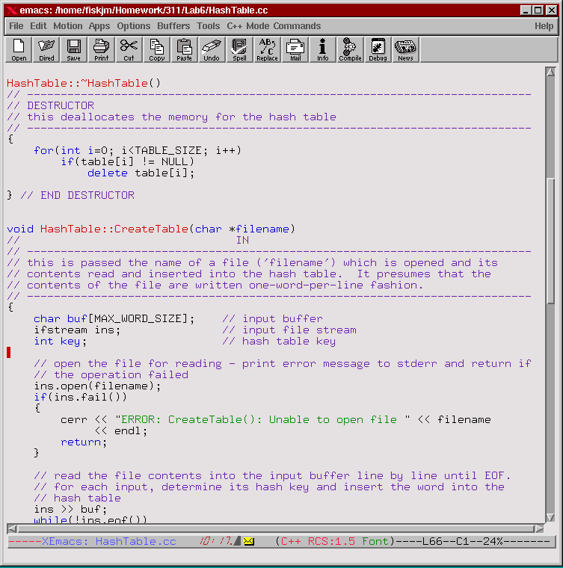Viewport: 563px width, 568px height.
Task: Click the Open file toolbar icon
Action: click(19, 49)
